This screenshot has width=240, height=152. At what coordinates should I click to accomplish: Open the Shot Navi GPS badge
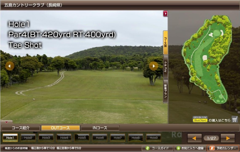(200, 119)
